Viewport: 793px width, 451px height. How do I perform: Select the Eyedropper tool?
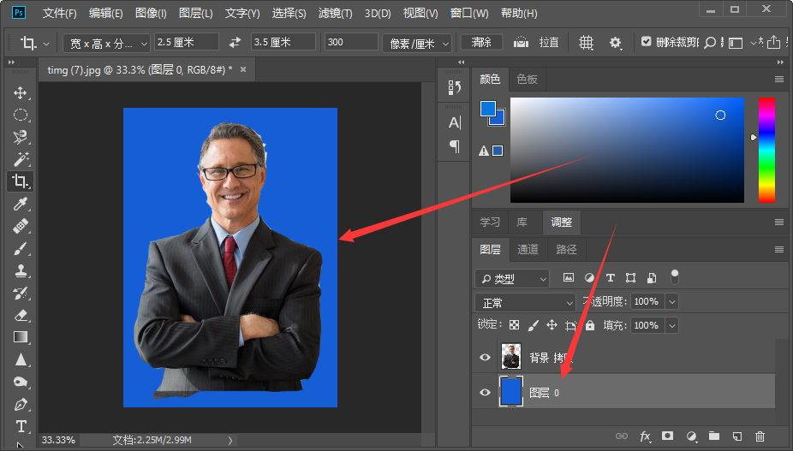(x=21, y=204)
